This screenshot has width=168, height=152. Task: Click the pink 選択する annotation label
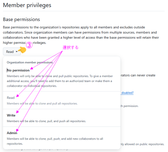[71, 48]
